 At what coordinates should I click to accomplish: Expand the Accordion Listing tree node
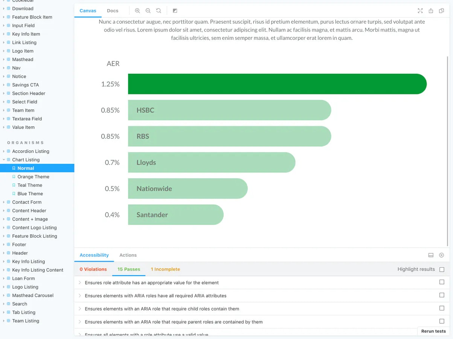[x=4, y=151]
